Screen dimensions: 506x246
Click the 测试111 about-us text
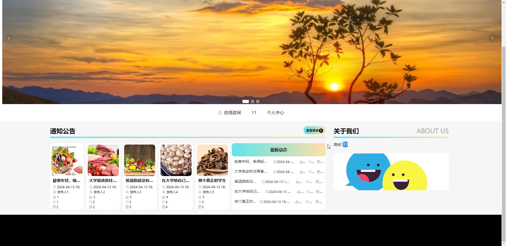pyautogui.click(x=340, y=145)
